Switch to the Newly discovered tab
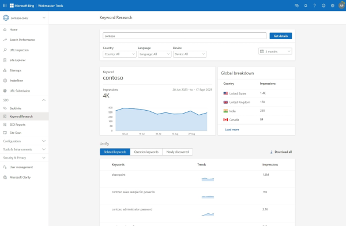Image resolution: width=346 pixels, height=226 pixels. tap(178, 152)
